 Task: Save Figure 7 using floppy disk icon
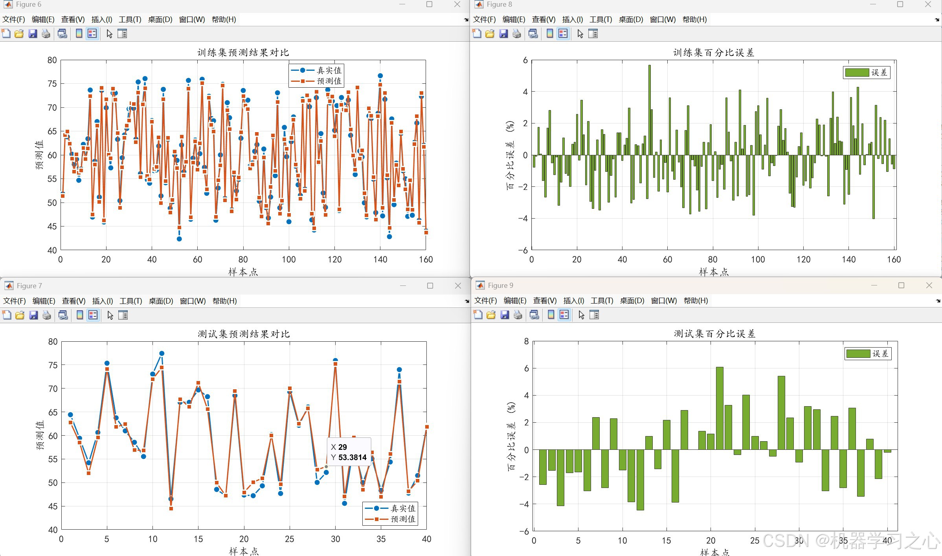coord(33,315)
